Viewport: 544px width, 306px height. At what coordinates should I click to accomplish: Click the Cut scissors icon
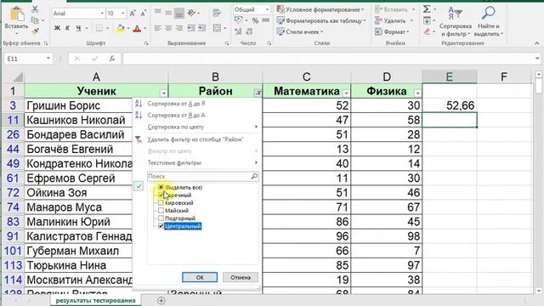[35, 9]
